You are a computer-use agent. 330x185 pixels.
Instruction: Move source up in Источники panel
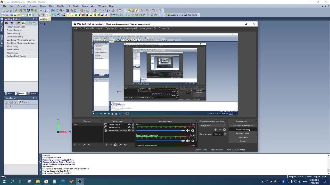[x=121, y=145]
